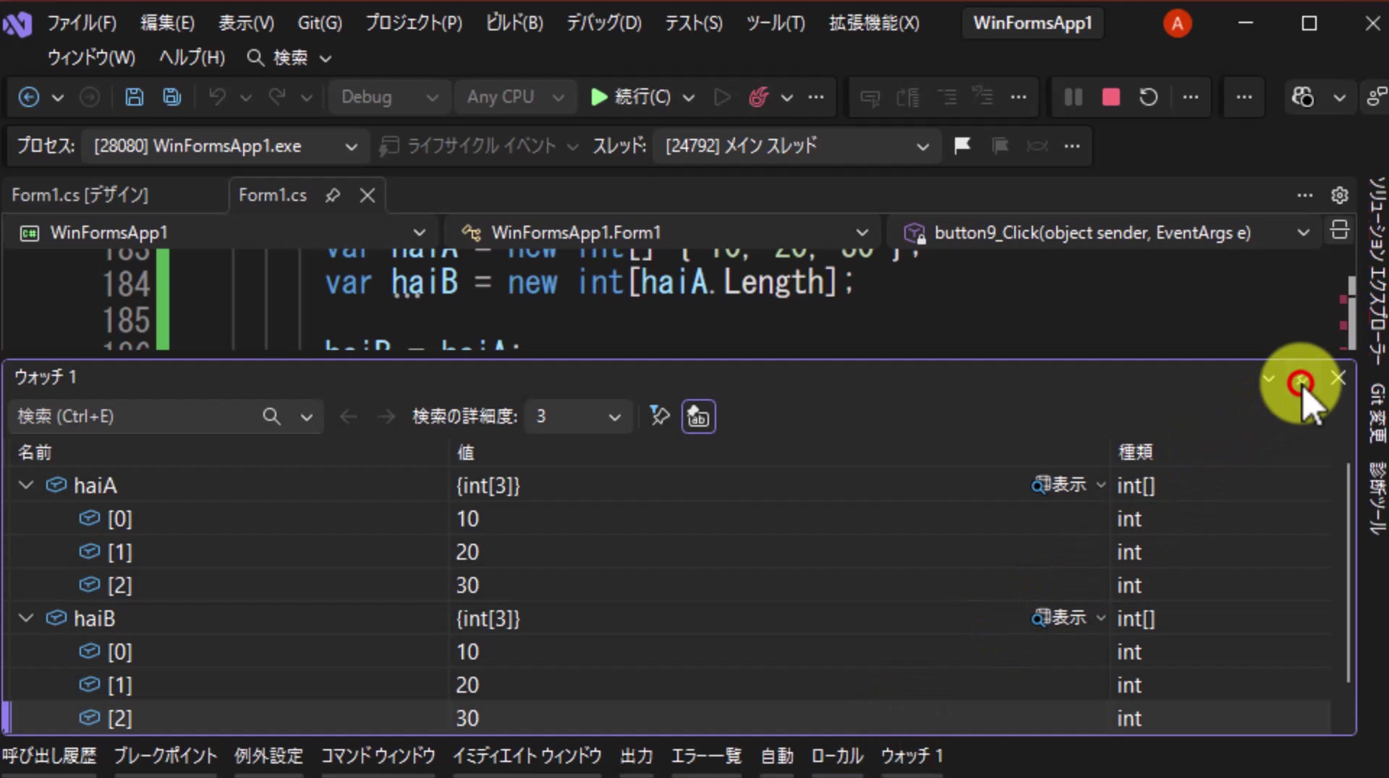The height and width of the screenshot is (778, 1389).
Task: Open the Any CPU platform dropdown
Action: [x=515, y=97]
